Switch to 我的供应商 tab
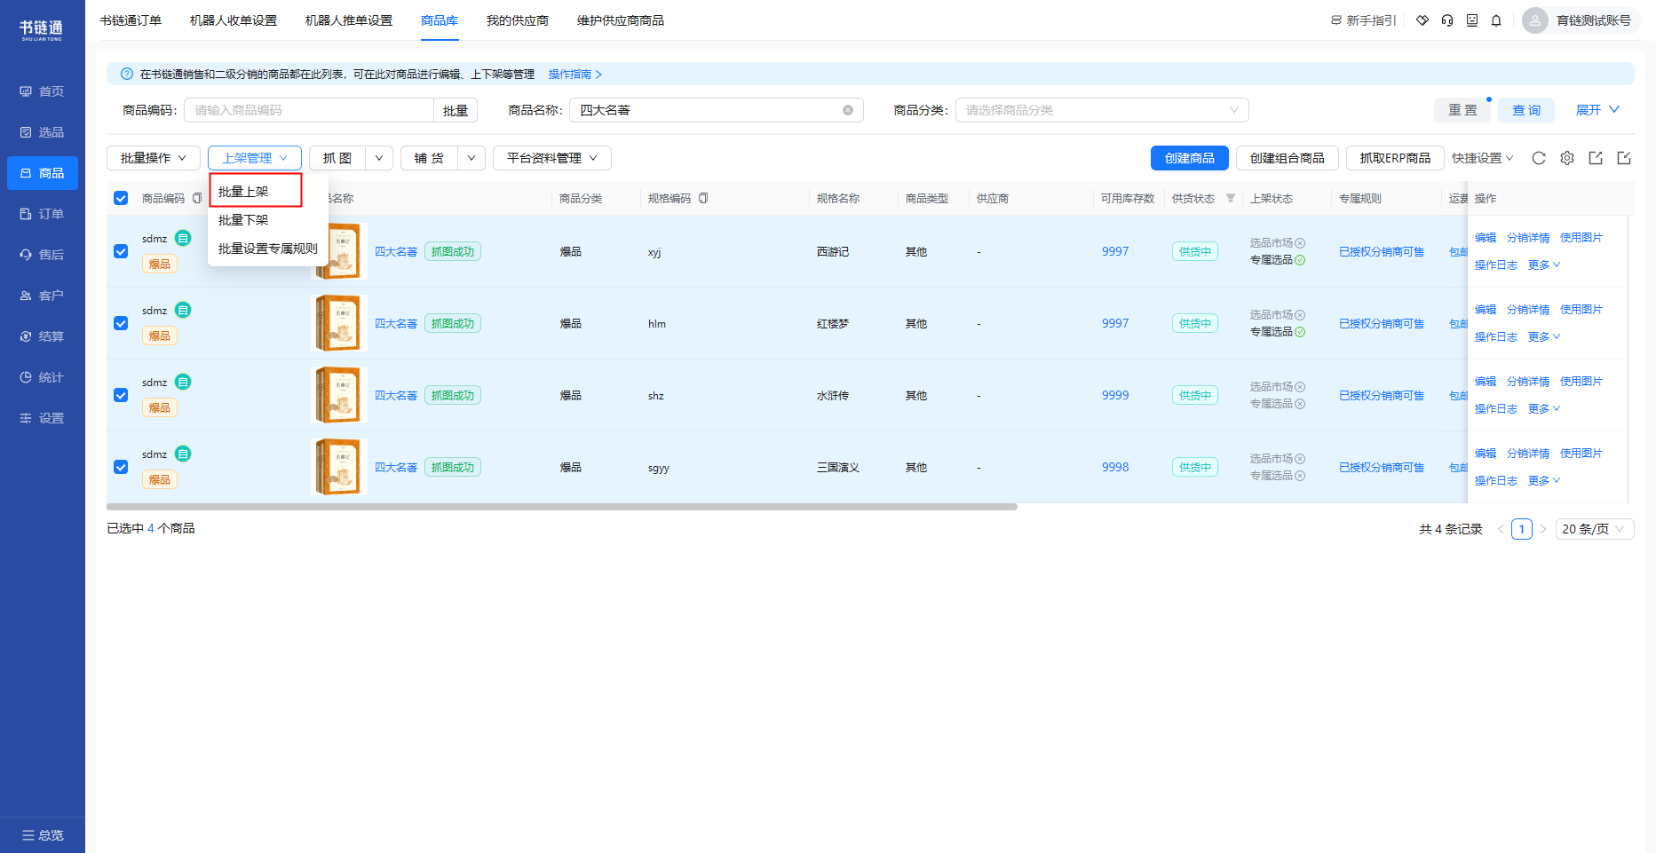The width and height of the screenshot is (1656, 853). [518, 20]
